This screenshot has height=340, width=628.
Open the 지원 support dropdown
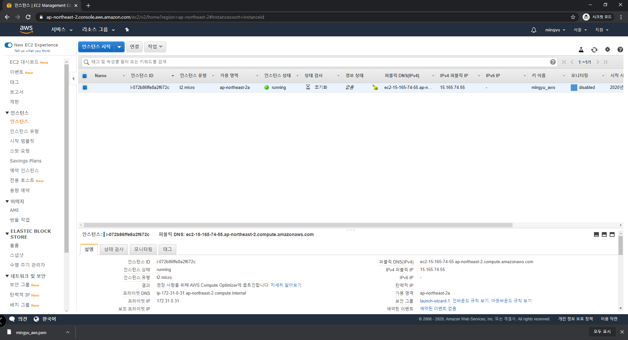(602, 30)
